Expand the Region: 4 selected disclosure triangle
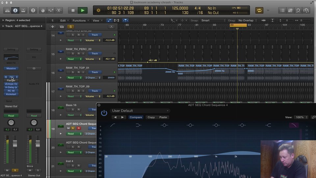Screen dimensions: 316x178 pyautogui.click(x=3, y=20)
